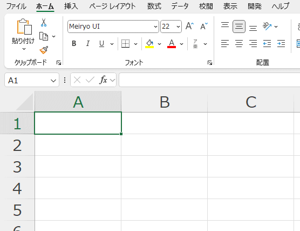Open the 挿入 ribbon tab

(x=71, y=6)
